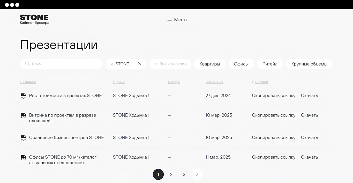
Task: Copy link for Рост стоимости в проектах STONE
Action: pyautogui.click(x=274, y=96)
